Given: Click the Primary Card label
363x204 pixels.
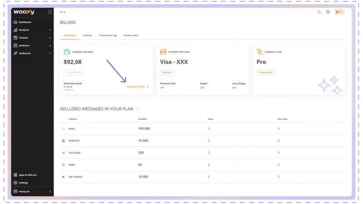Looking at the screenshot, I should click(x=167, y=83).
